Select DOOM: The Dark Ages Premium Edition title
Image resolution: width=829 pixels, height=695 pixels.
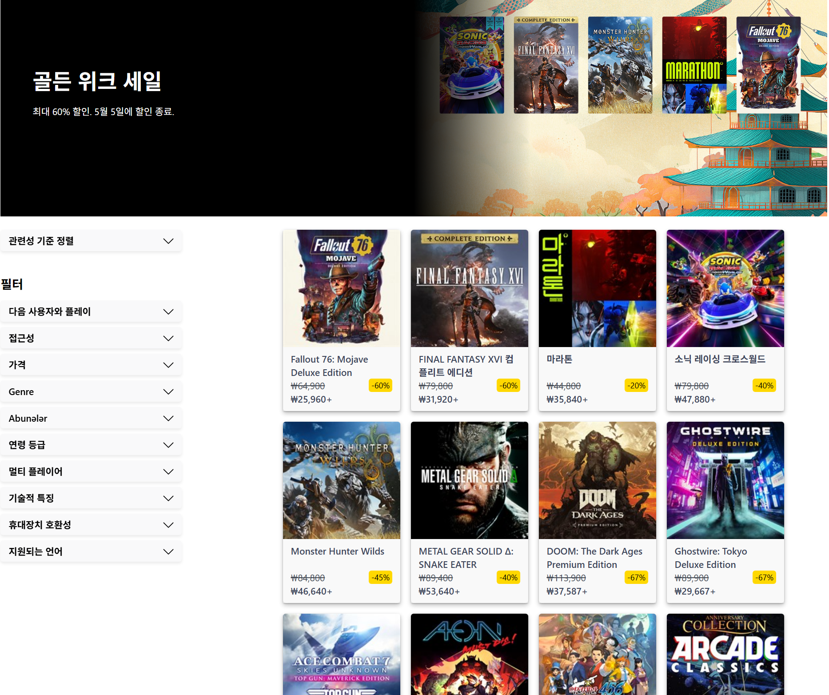(x=594, y=558)
